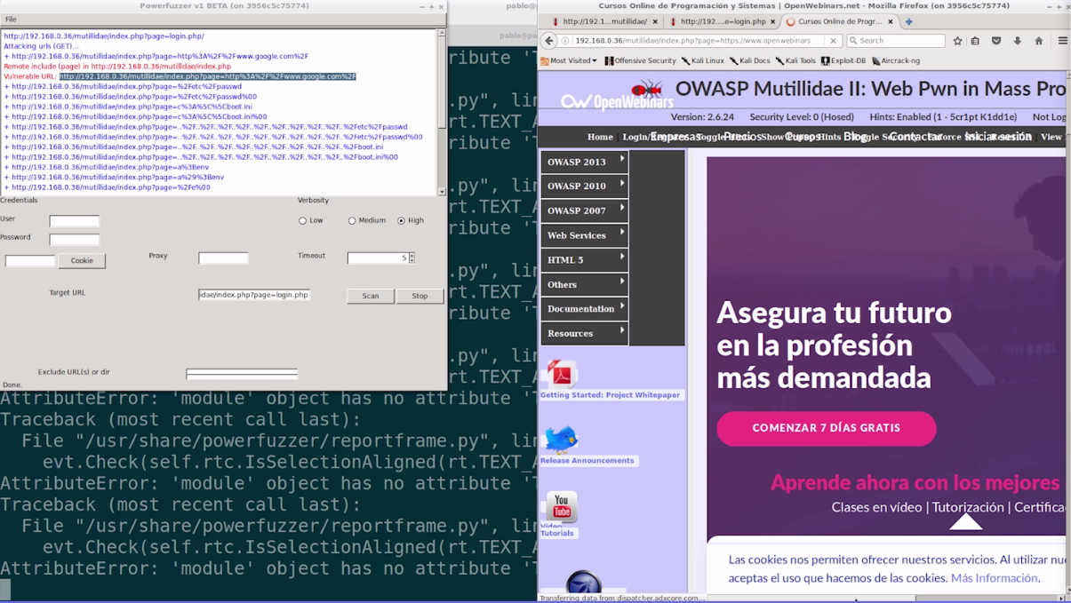The width and height of the screenshot is (1071, 603).
Task: Go back with the Firefox back arrow
Action: (548, 41)
